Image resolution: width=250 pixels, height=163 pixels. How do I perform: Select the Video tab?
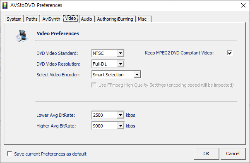pos(71,19)
